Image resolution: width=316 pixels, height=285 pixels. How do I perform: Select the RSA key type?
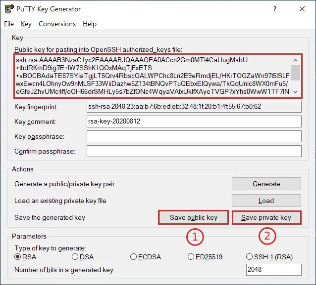(x=25, y=257)
